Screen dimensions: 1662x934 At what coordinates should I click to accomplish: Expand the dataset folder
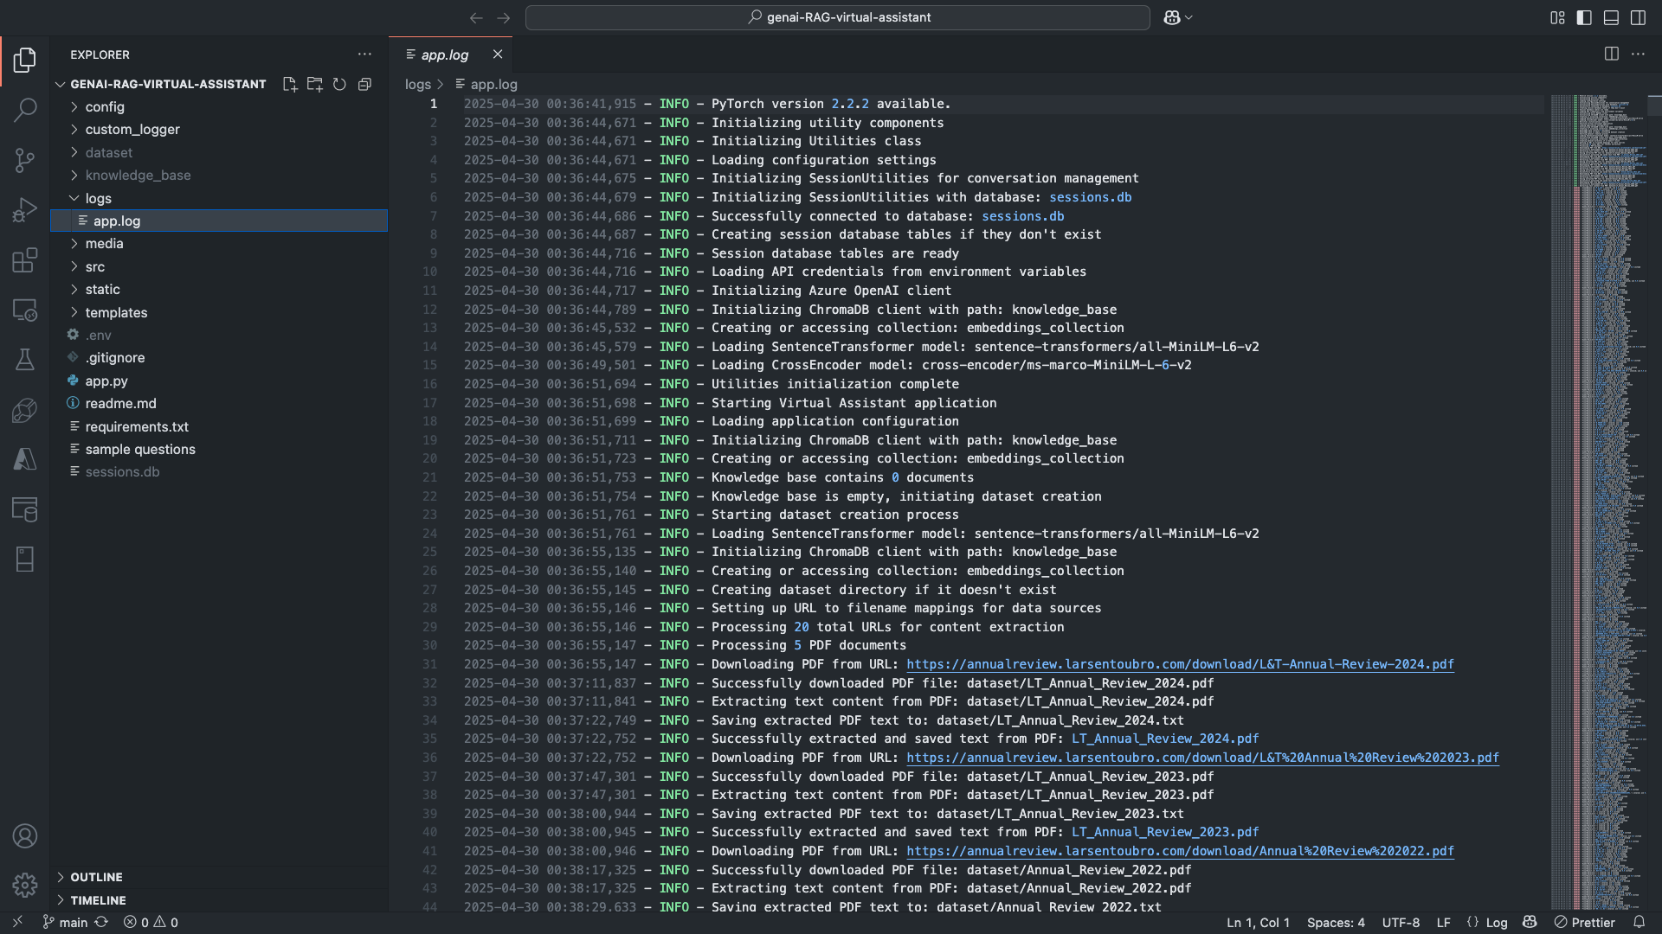tap(219, 152)
